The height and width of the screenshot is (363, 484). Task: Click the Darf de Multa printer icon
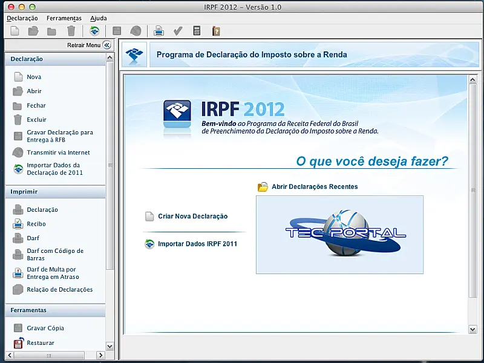click(18, 273)
